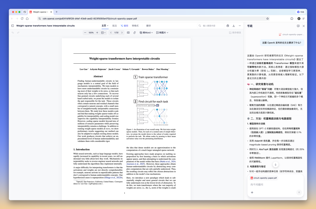Screen dimensions: 316x209
Task: Click the scroll-to-bottom arrow in chat
Action: point(275,165)
